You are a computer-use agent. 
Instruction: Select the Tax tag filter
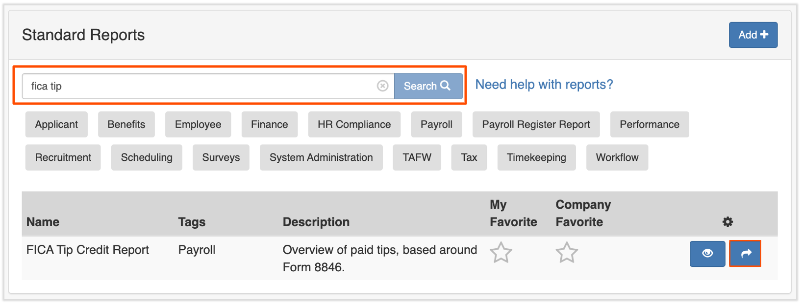pos(469,157)
